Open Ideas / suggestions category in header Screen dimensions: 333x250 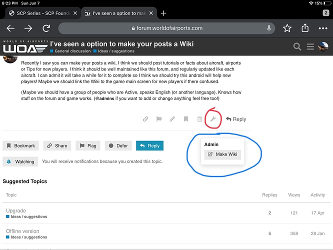[114, 51]
